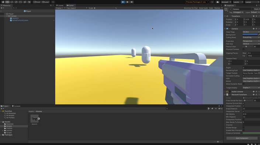Collapse the Player object in Hierarchy
260x145 pixels.
[x=5, y=14]
